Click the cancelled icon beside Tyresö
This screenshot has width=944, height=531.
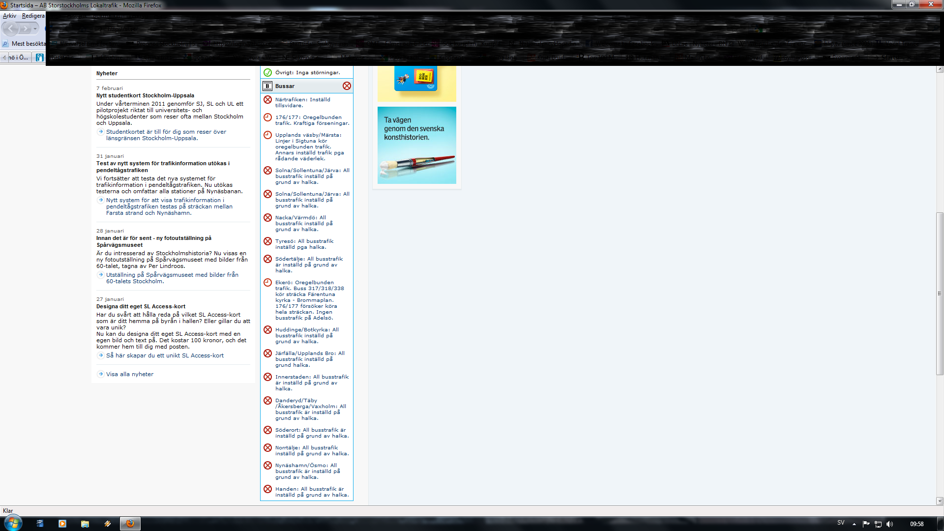point(267,241)
